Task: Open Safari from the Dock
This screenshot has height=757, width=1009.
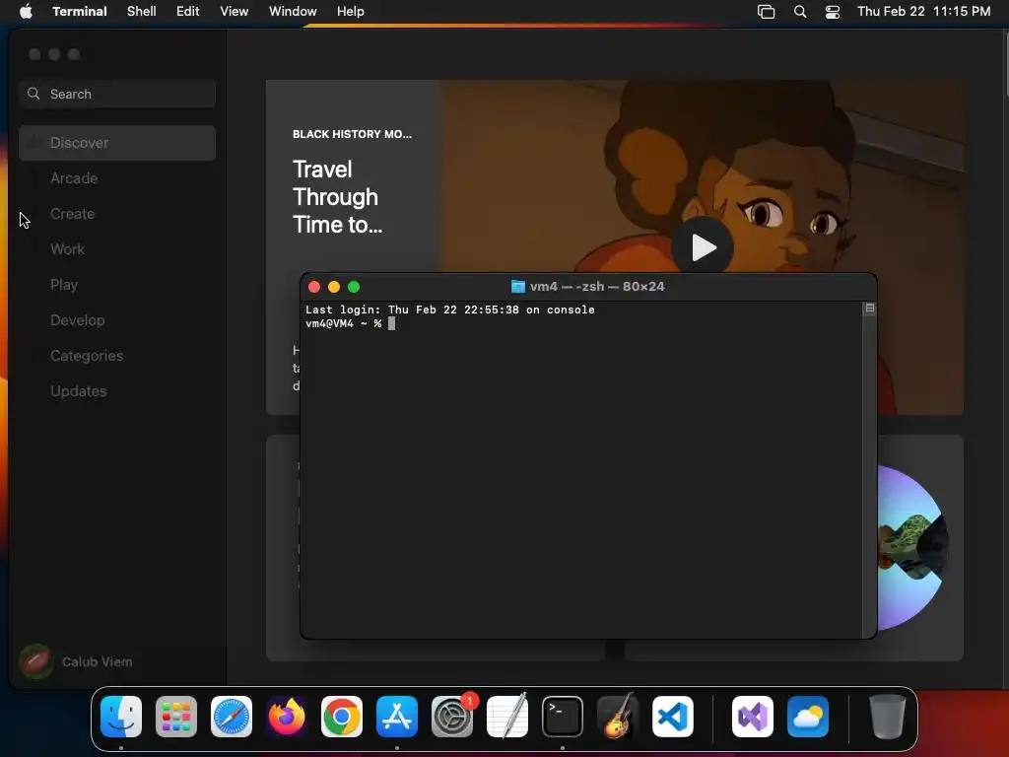Action: click(x=232, y=717)
